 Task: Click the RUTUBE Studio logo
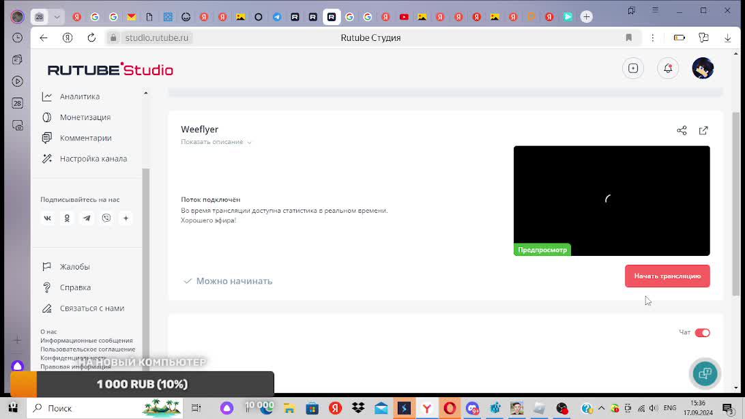tap(111, 70)
